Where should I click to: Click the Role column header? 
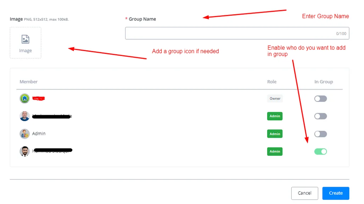point(272,82)
